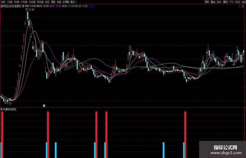Select the 5分钟 period tab
The width and height of the screenshot is (246, 158).
[16, 2]
